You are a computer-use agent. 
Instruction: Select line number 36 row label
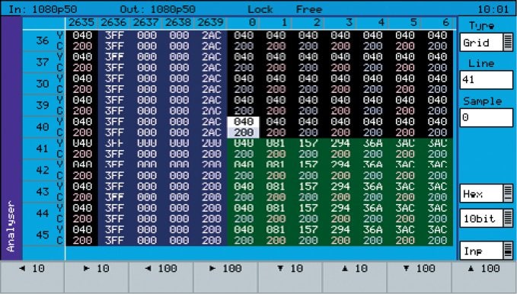(x=43, y=40)
